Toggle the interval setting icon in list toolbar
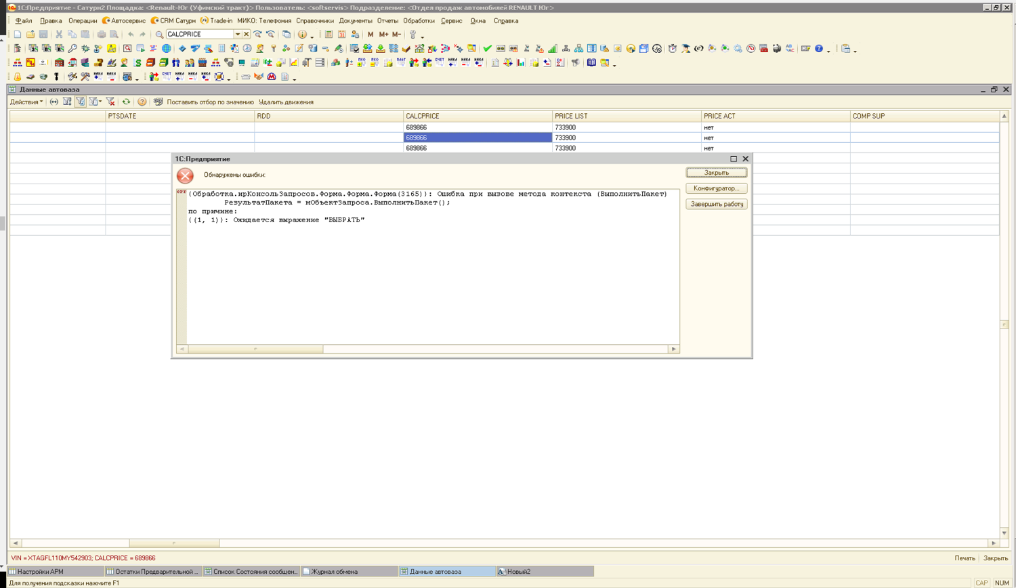1016x588 pixels. click(x=54, y=102)
